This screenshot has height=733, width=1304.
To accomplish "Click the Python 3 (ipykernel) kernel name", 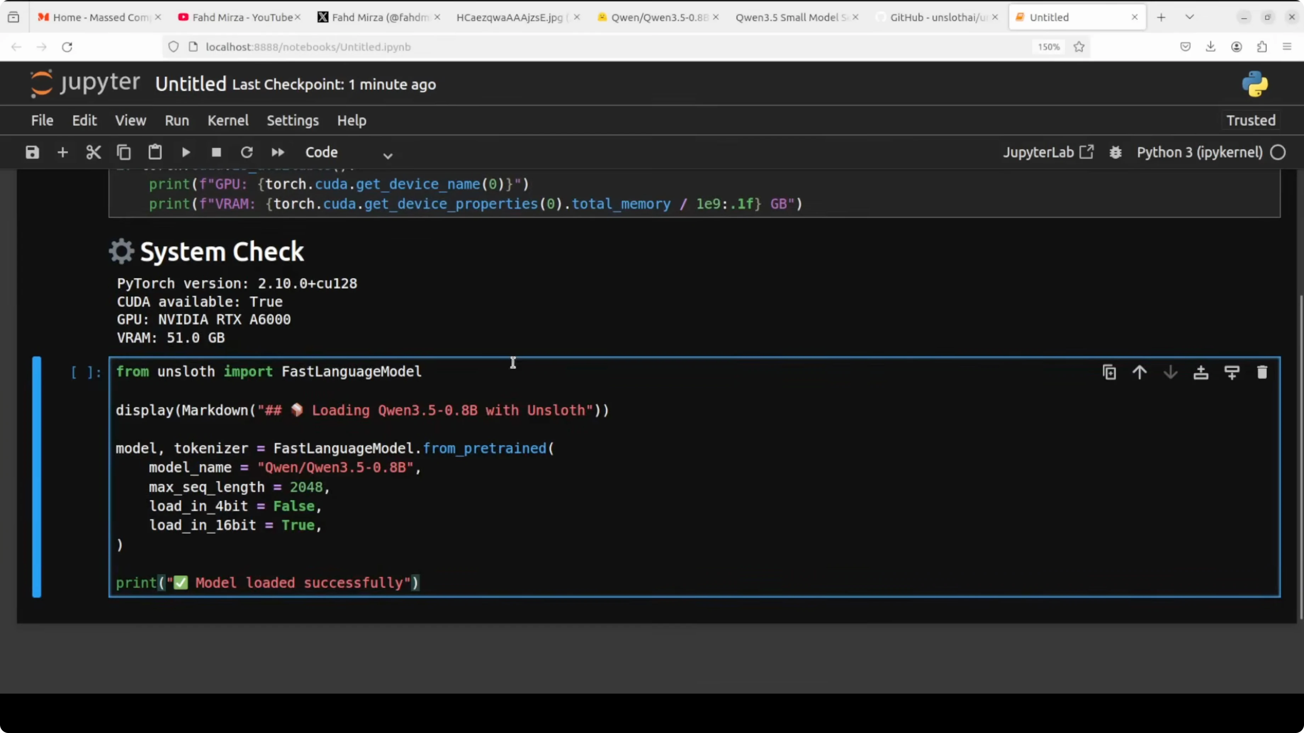I will click(1200, 152).
